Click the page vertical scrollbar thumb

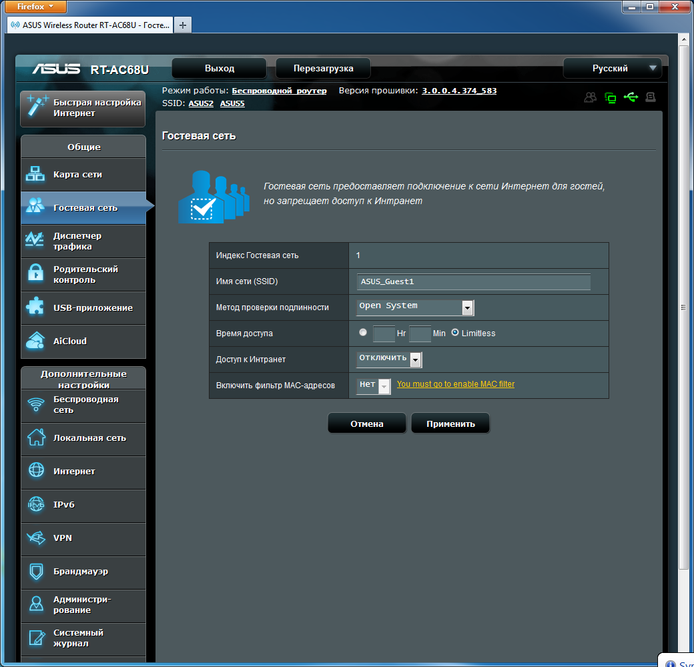[x=683, y=307]
